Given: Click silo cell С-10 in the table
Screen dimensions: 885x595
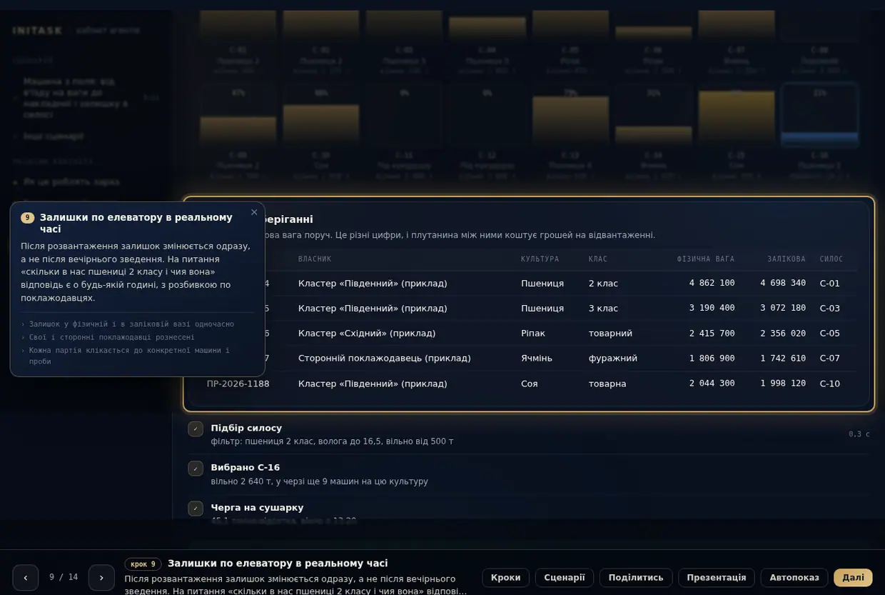Looking at the screenshot, I should click(x=830, y=384).
